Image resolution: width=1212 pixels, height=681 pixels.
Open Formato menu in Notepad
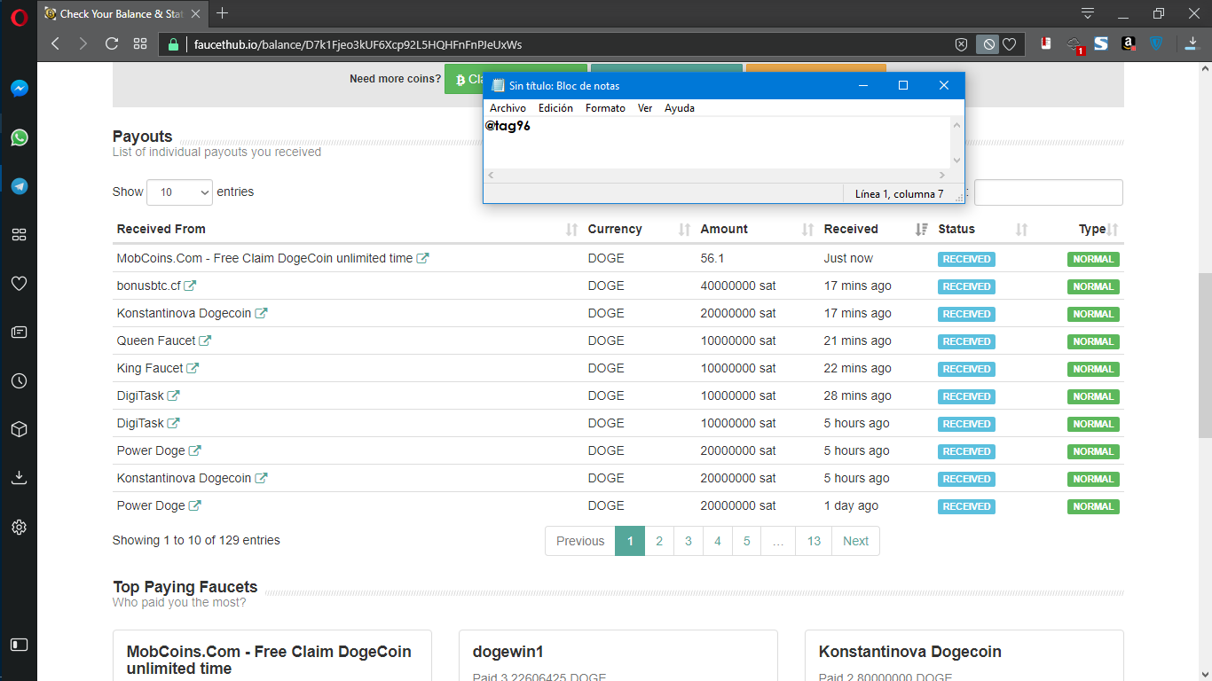point(605,108)
